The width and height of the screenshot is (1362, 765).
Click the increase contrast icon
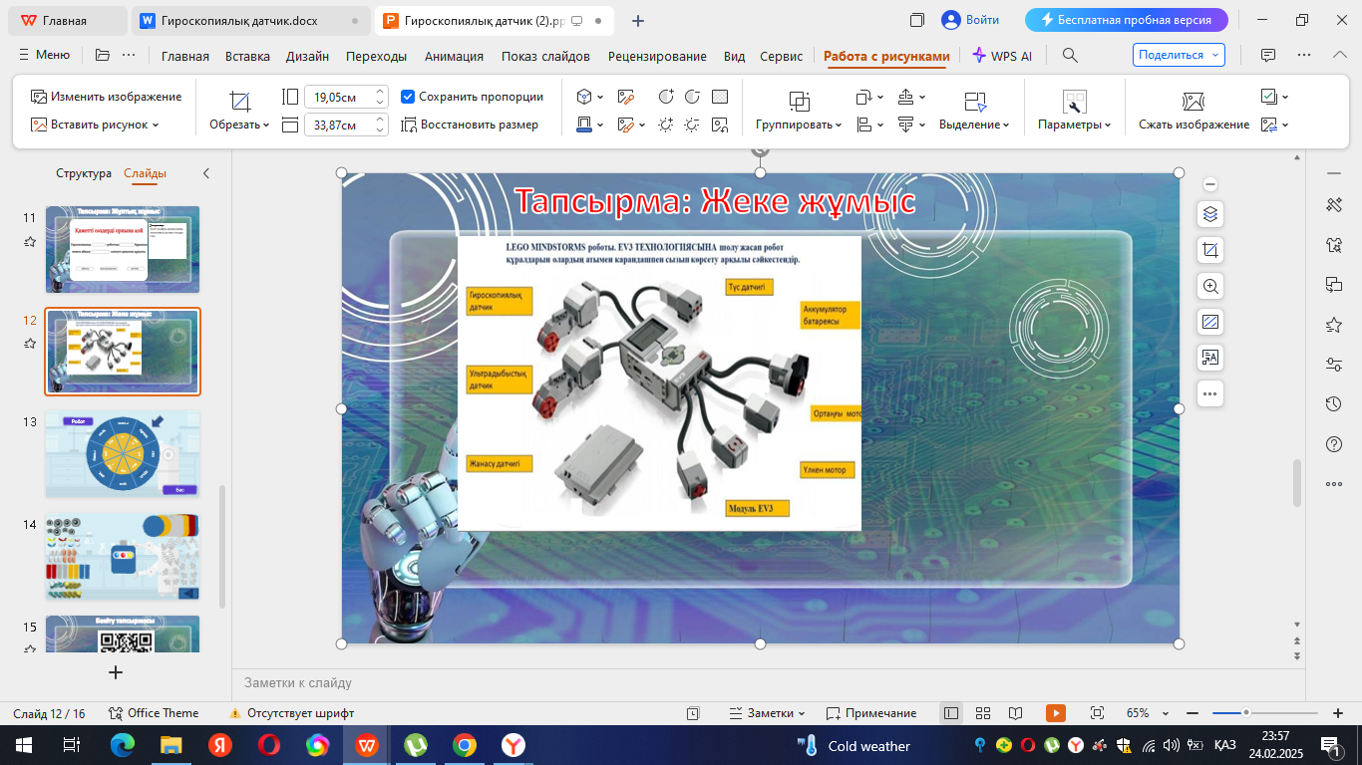[666, 97]
